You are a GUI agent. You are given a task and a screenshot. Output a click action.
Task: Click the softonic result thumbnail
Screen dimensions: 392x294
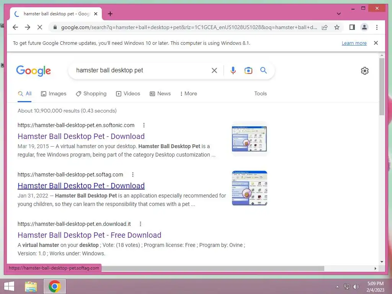click(x=249, y=139)
